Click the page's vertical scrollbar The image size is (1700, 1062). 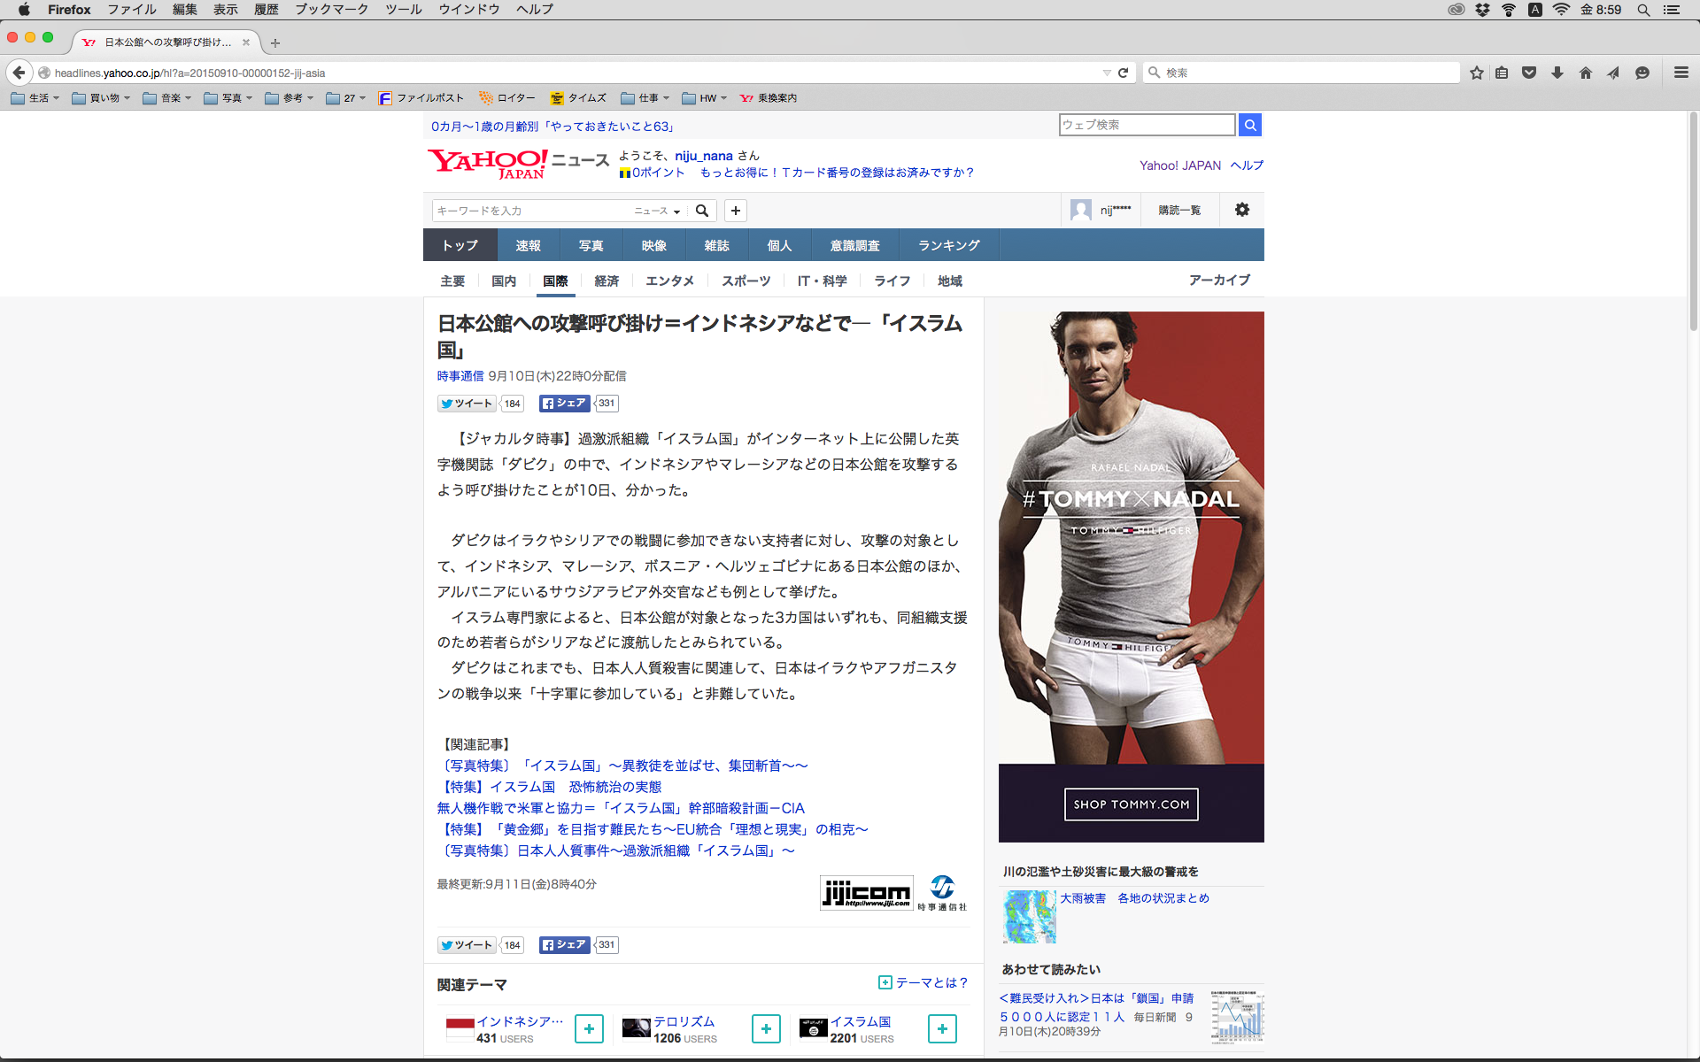pos(1693,221)
